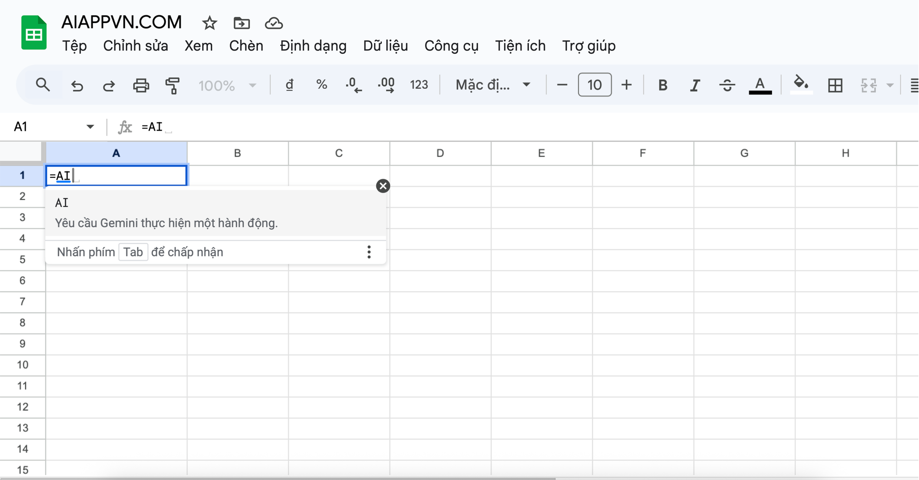The width and height of the screenshot is (919, 480).
Task: Expand the Name box dropdown arrow
Action: (90, 127)
